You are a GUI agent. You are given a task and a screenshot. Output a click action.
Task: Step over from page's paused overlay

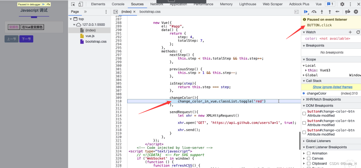click(48, 4)
